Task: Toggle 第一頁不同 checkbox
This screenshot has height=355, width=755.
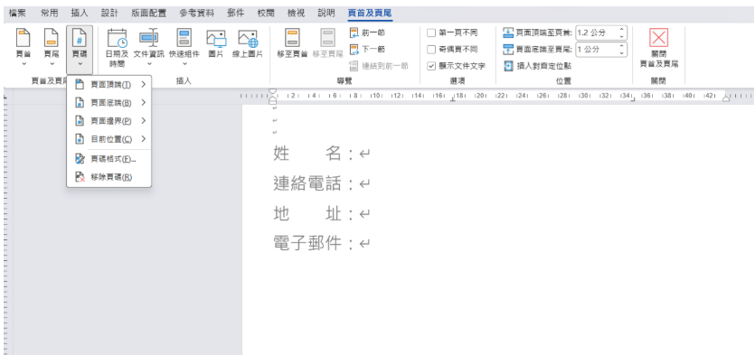Action: tap(431, 33)
